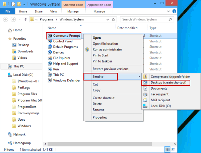Select Restore previous versions

111,69
